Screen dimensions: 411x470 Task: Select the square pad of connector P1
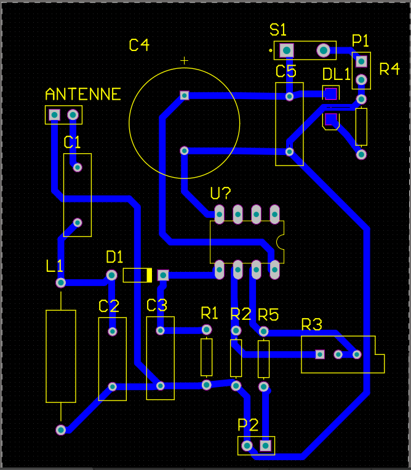click(x=361, y=62)
